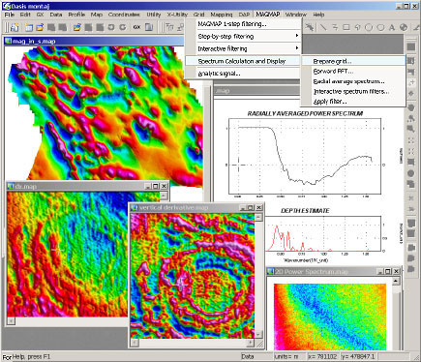Select the polygon drawing tool
This screenshot has width=421, height=362.
click(357, 27)
